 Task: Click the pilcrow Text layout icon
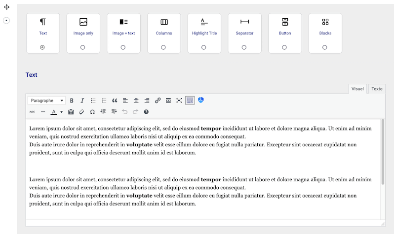[43, 22]
